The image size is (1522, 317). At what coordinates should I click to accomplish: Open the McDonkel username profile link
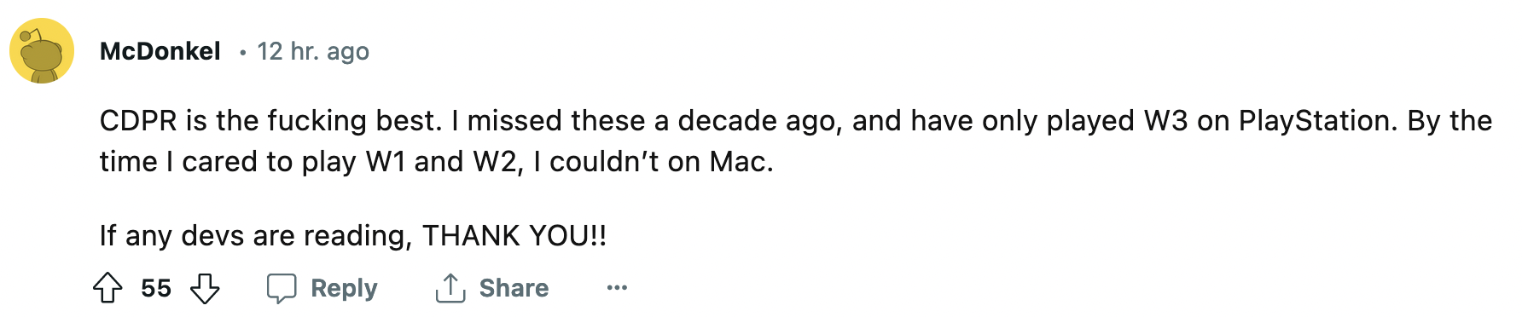pyautogui.click(x=160, y=51)
